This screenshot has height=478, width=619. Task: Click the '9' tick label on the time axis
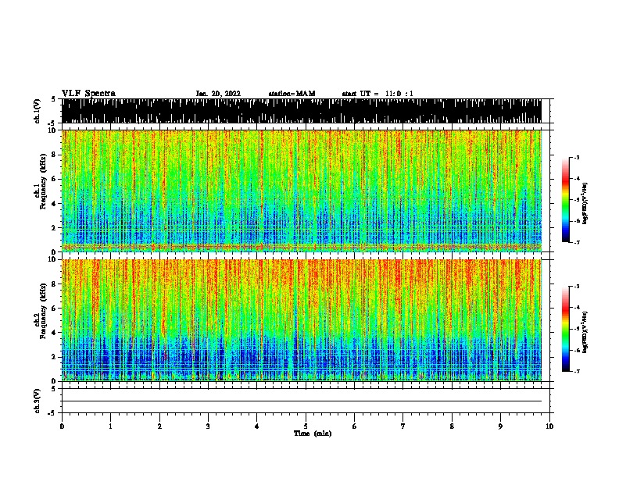pyautogui.click(x=500, y=426)
